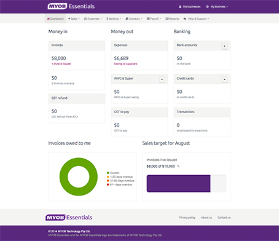Open the Privacy policy link

(187, 218)
